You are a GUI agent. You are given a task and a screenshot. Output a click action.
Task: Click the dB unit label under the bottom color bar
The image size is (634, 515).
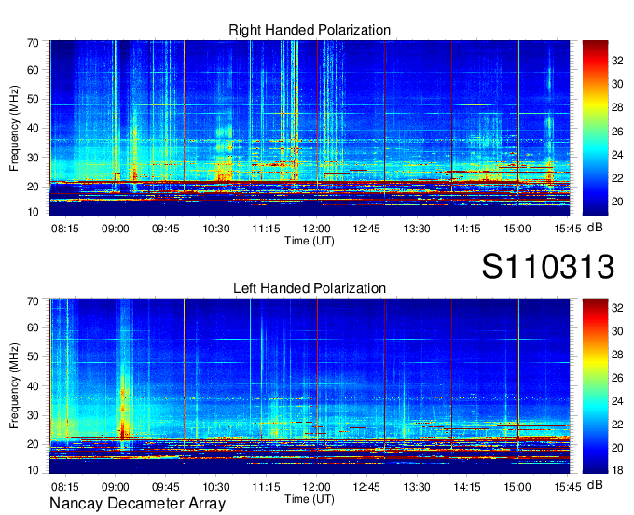(x=595, y=485)
